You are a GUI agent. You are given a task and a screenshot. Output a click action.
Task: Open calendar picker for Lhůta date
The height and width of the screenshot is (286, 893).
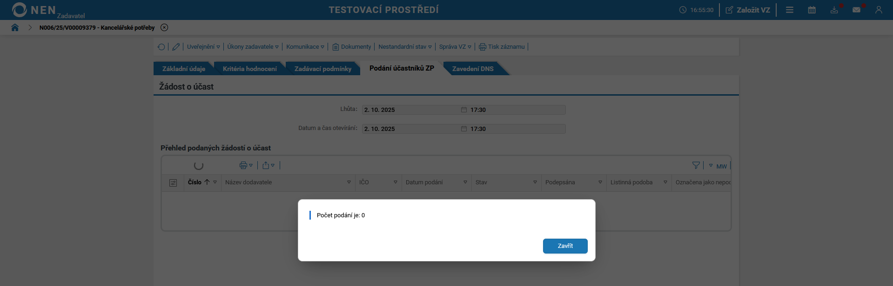[464, 110]
